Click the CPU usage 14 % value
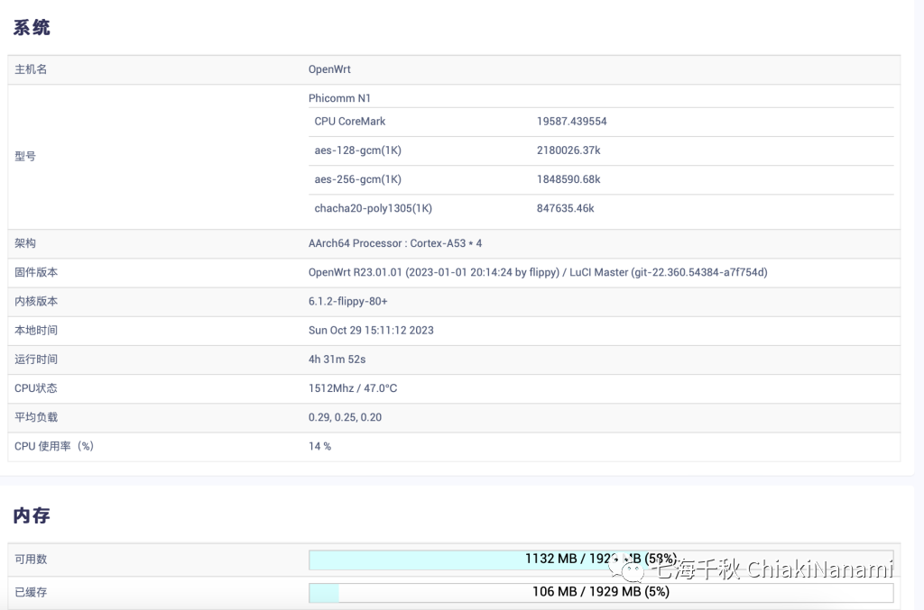This screenshot has height=610, width=924. pyautogui.click(x=319, y=446)
